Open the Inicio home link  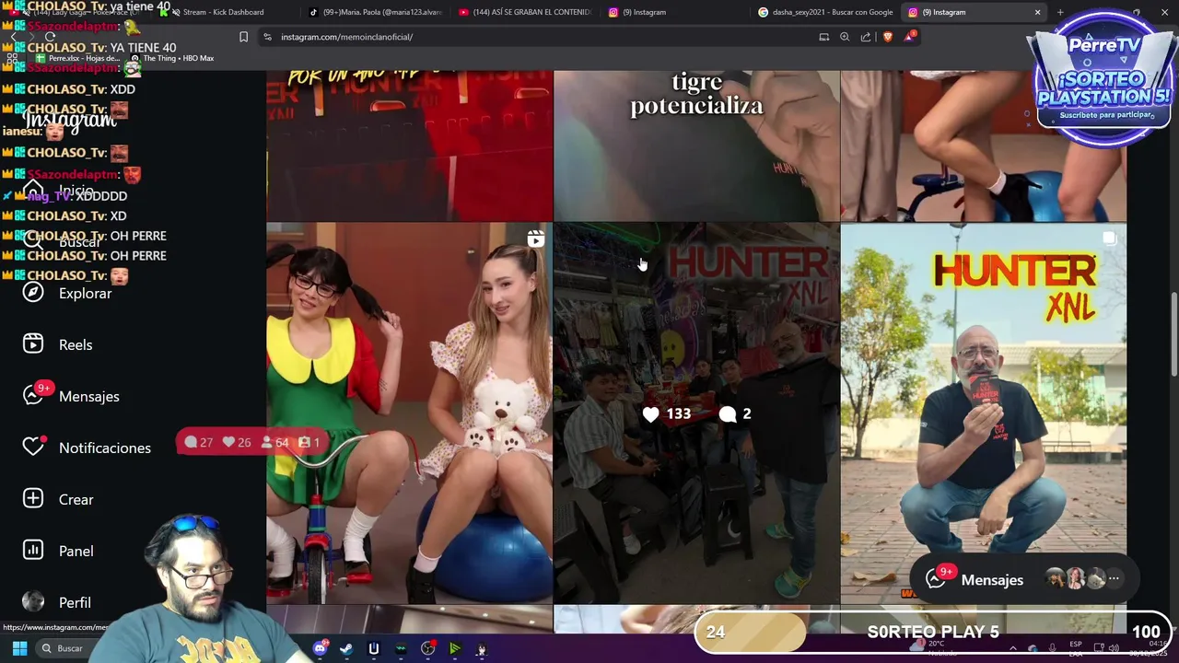coord(59,191)
